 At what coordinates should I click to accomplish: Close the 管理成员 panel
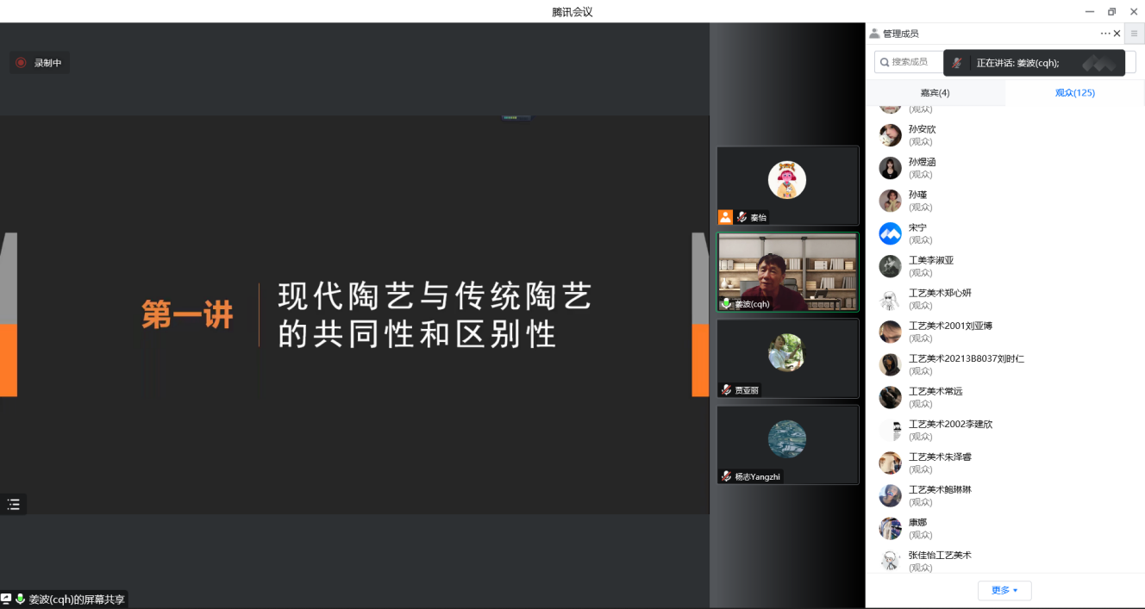[1117, 34]
